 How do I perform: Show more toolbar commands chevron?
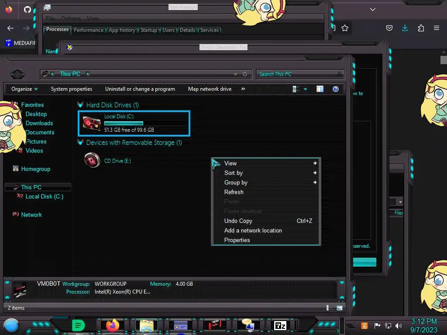point(243,89)
